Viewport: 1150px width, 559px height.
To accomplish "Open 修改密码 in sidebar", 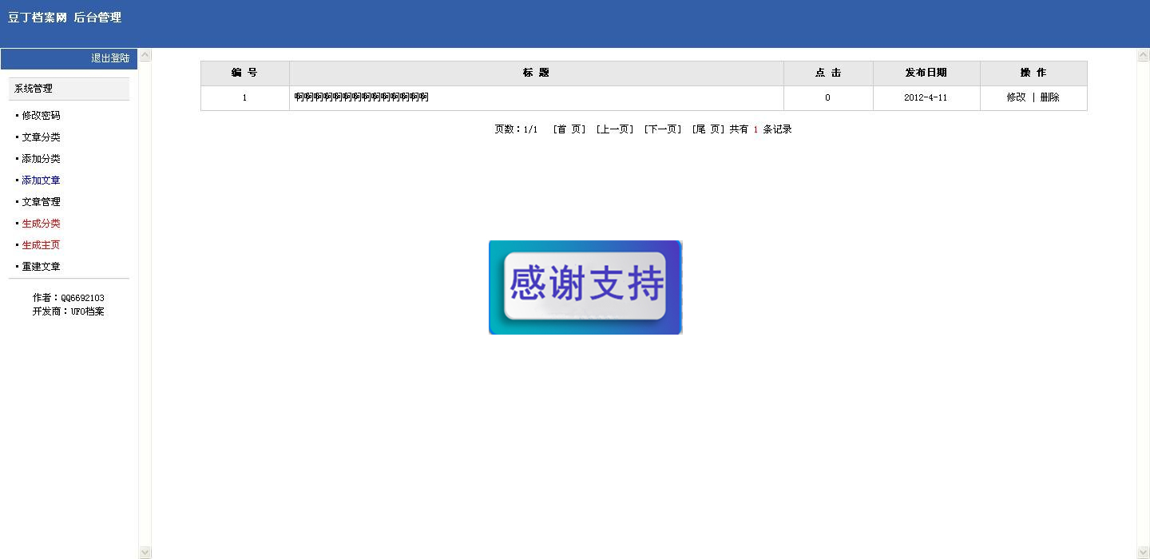I will (41, 116).
